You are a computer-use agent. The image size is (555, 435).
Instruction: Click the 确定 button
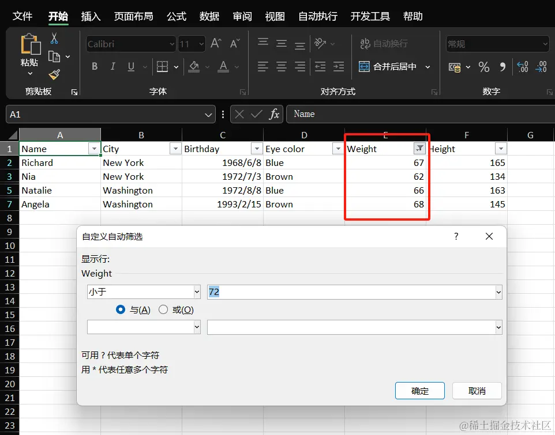(x=420, y=391)
